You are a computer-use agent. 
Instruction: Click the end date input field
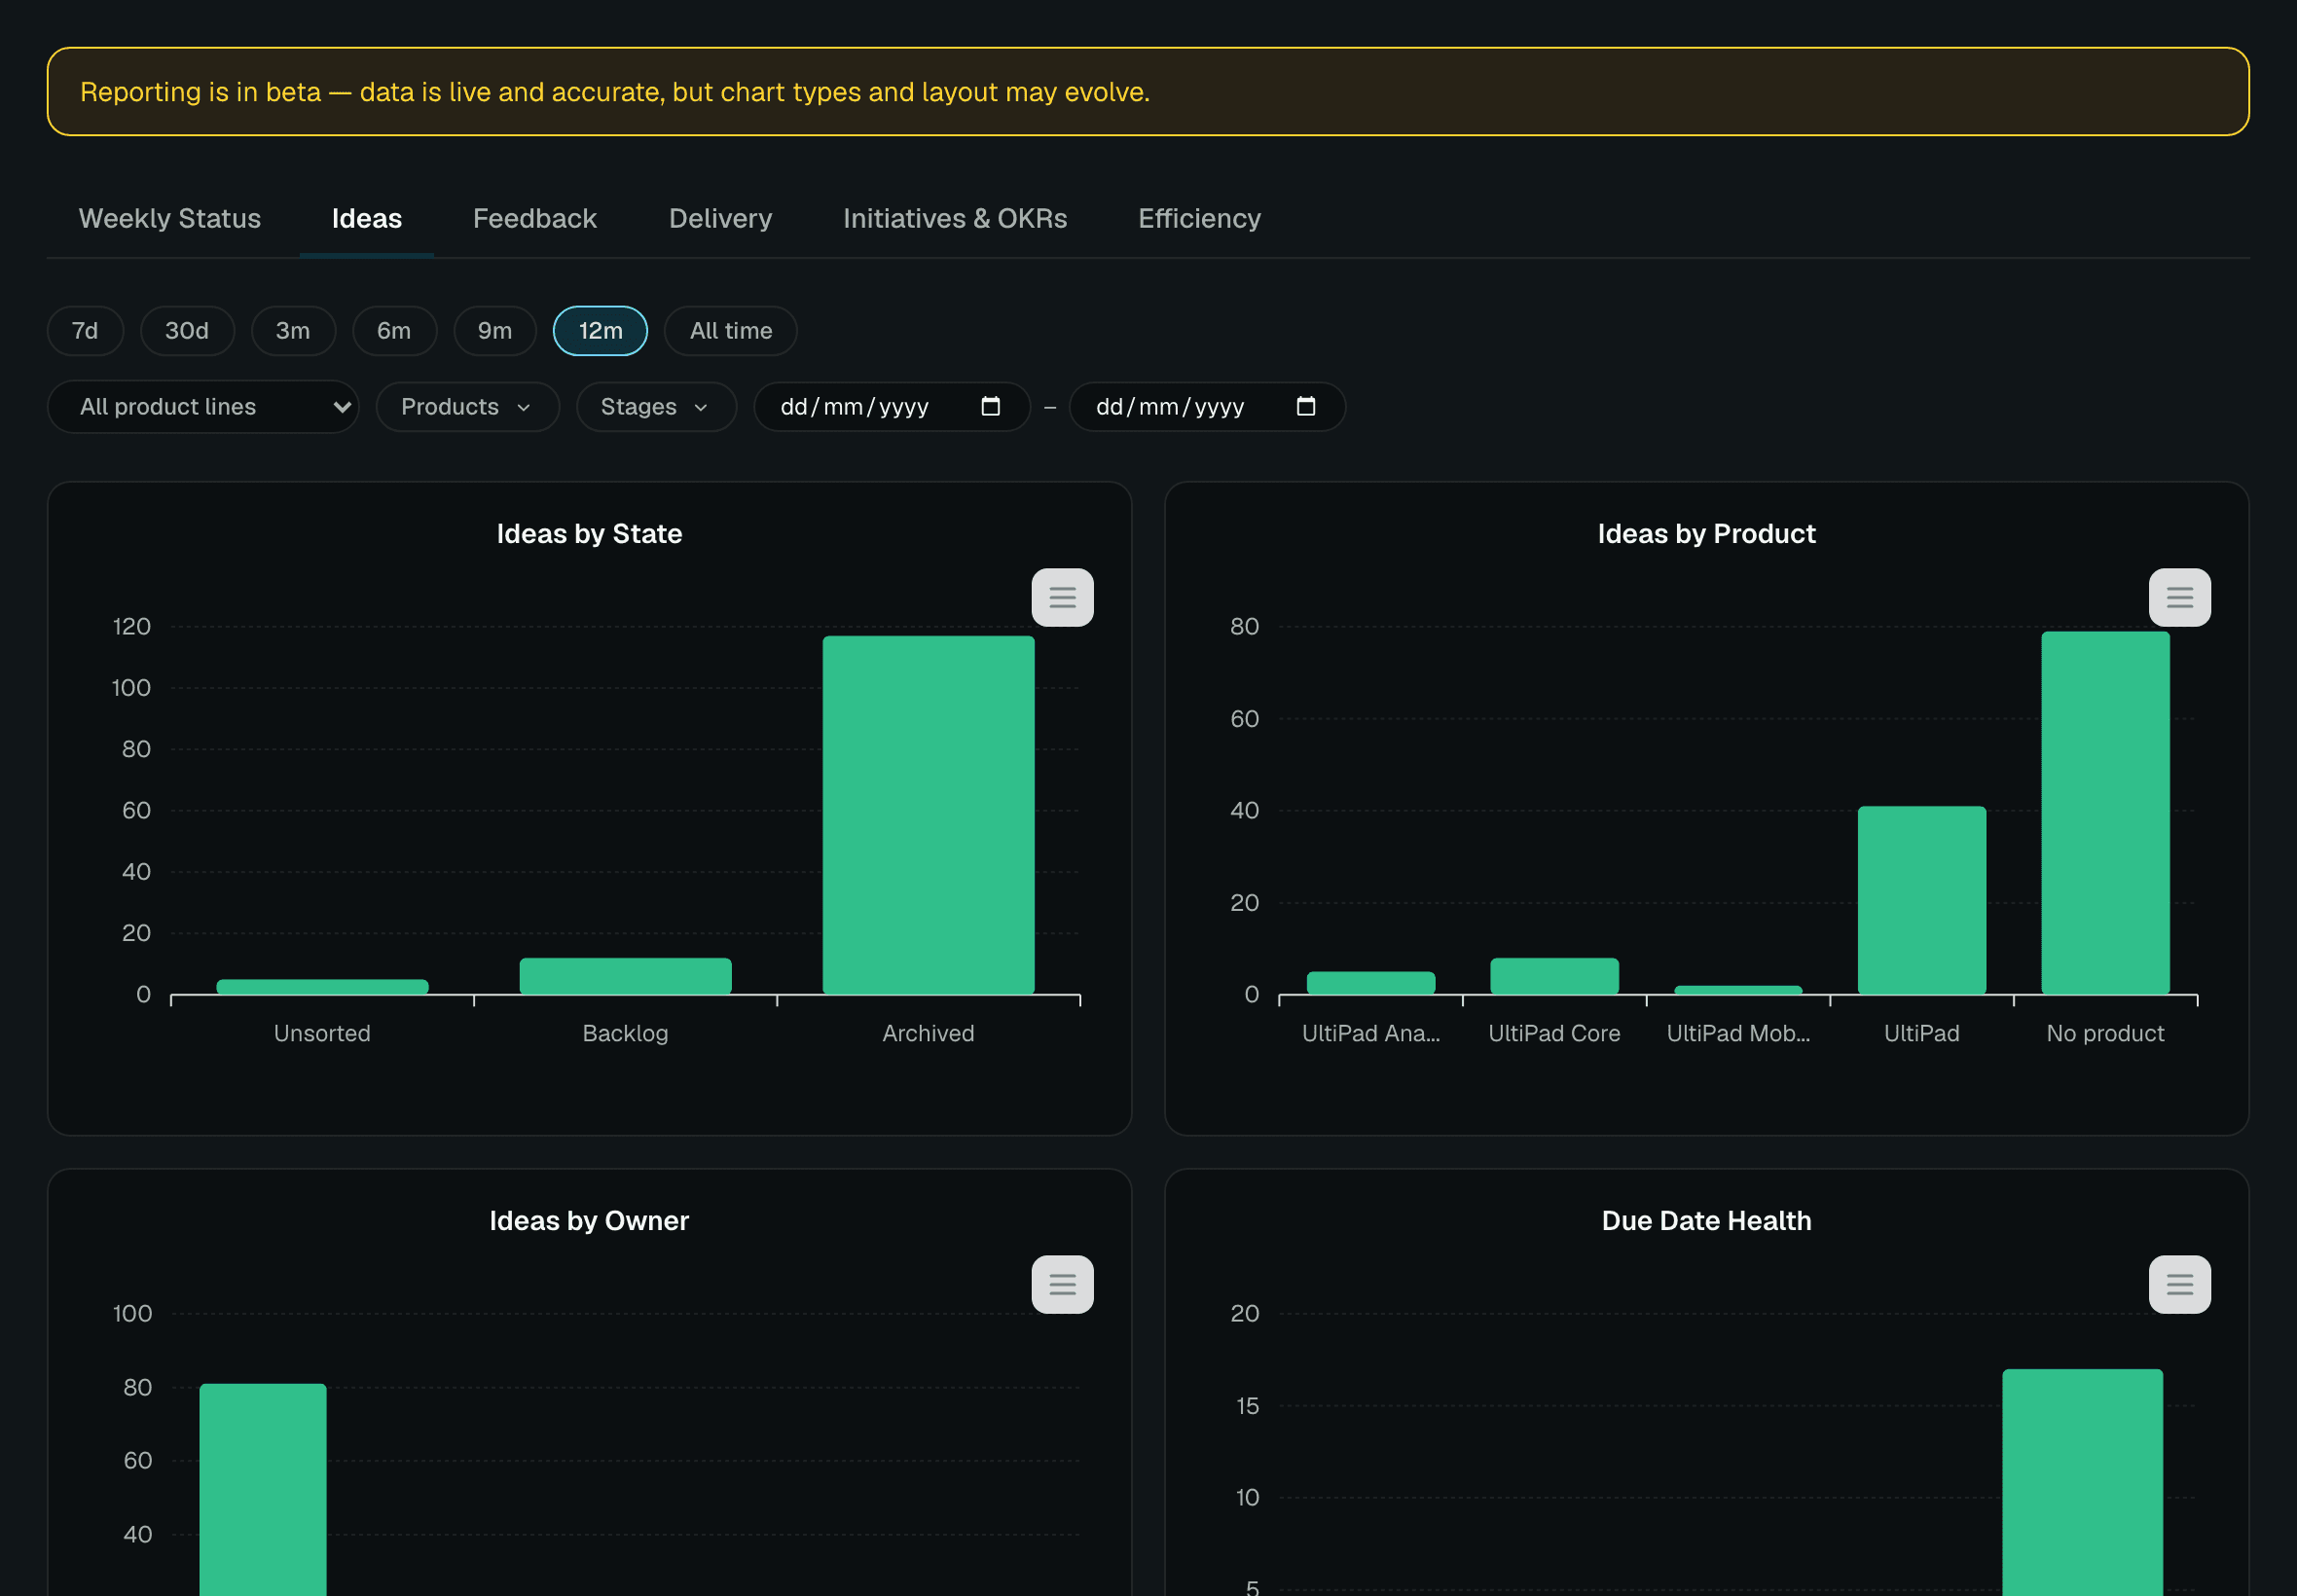tap(1207, 407)
